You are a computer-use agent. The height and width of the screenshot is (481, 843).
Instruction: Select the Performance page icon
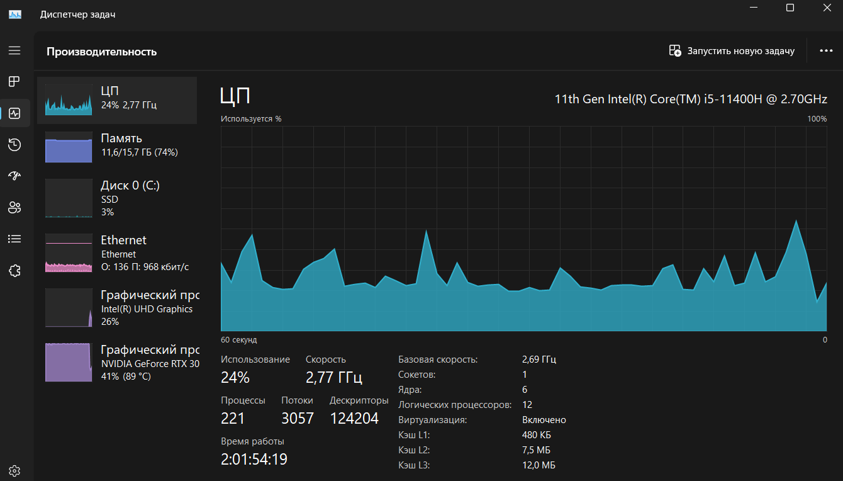click(14, 113)
